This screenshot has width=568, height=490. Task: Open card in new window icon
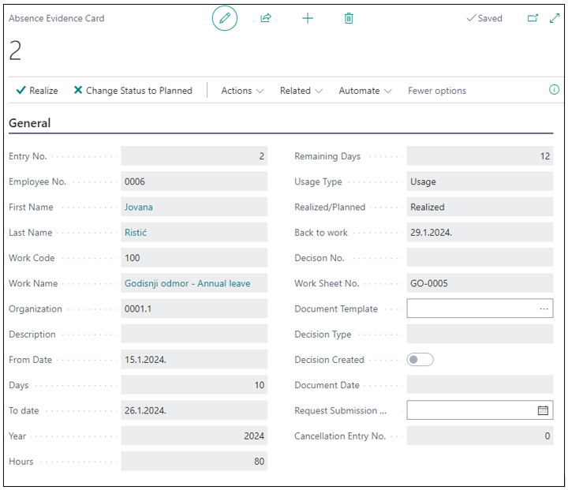(532, 18)
